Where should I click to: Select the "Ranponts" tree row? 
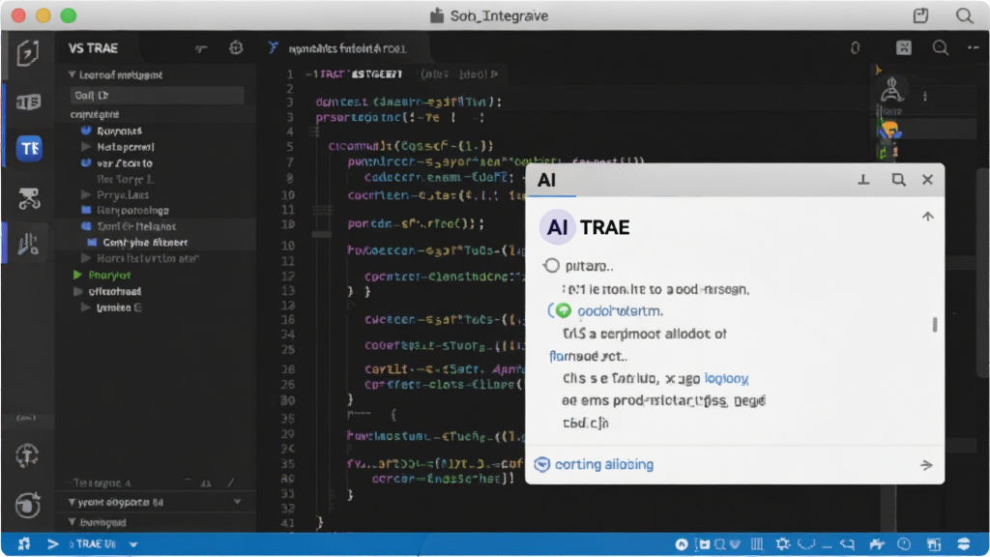coord(119,131)
